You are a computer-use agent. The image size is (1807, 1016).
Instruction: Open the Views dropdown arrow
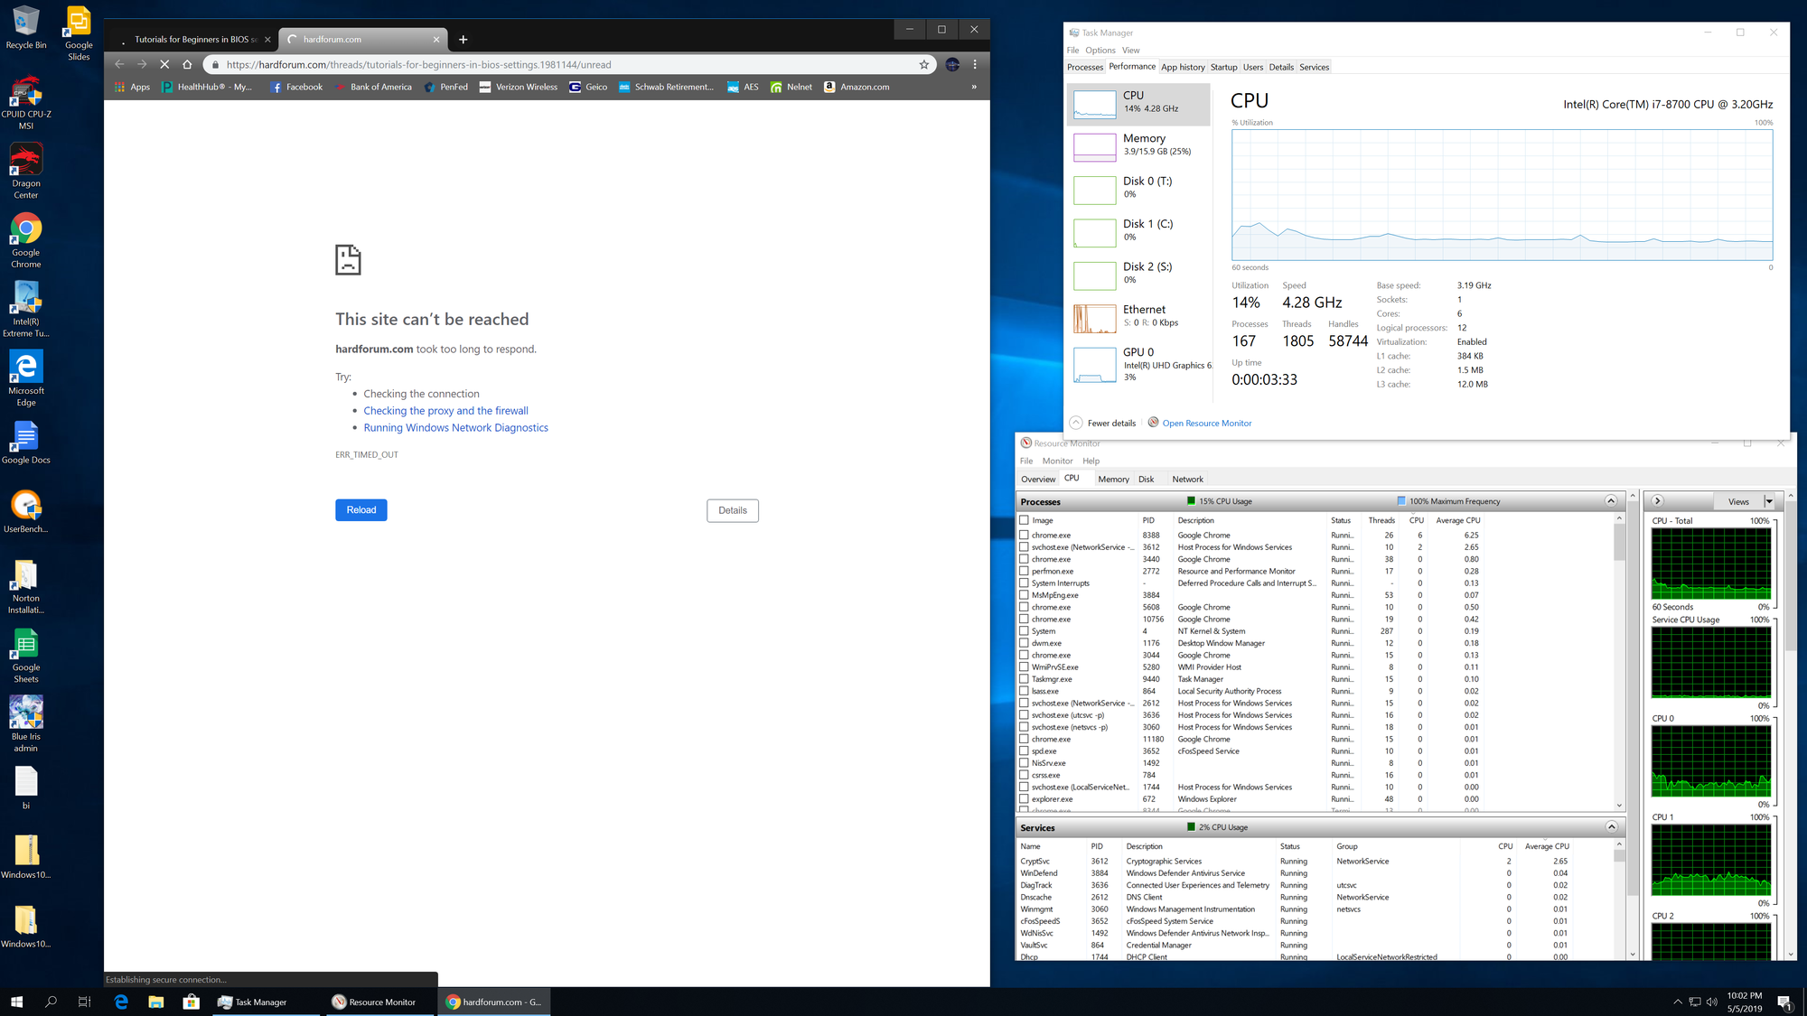pos(1768,501)
